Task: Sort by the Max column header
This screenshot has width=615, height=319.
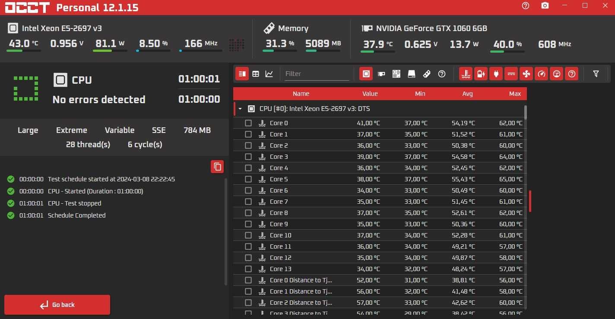Action: pyautogui.click(x=515, y=94)
